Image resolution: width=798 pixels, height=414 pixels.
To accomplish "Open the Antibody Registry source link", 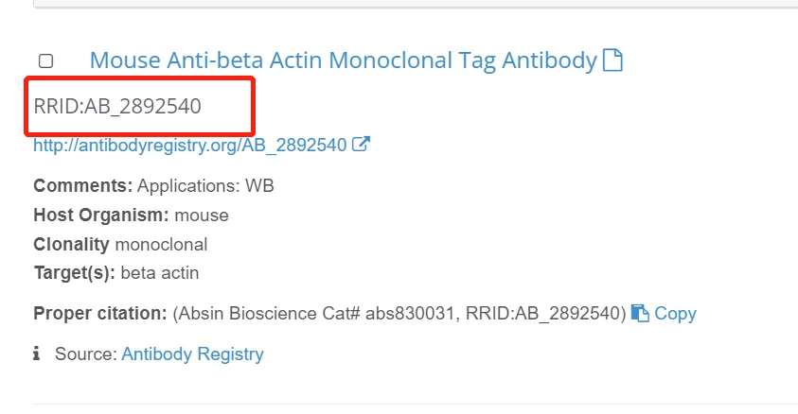I will point(192,354).
